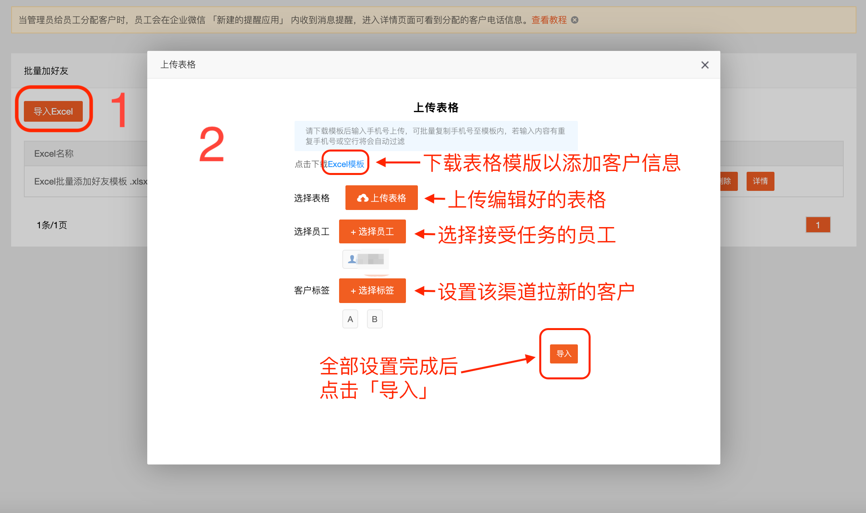
Task: Click the 导入 import button
Action: point(564,354)
